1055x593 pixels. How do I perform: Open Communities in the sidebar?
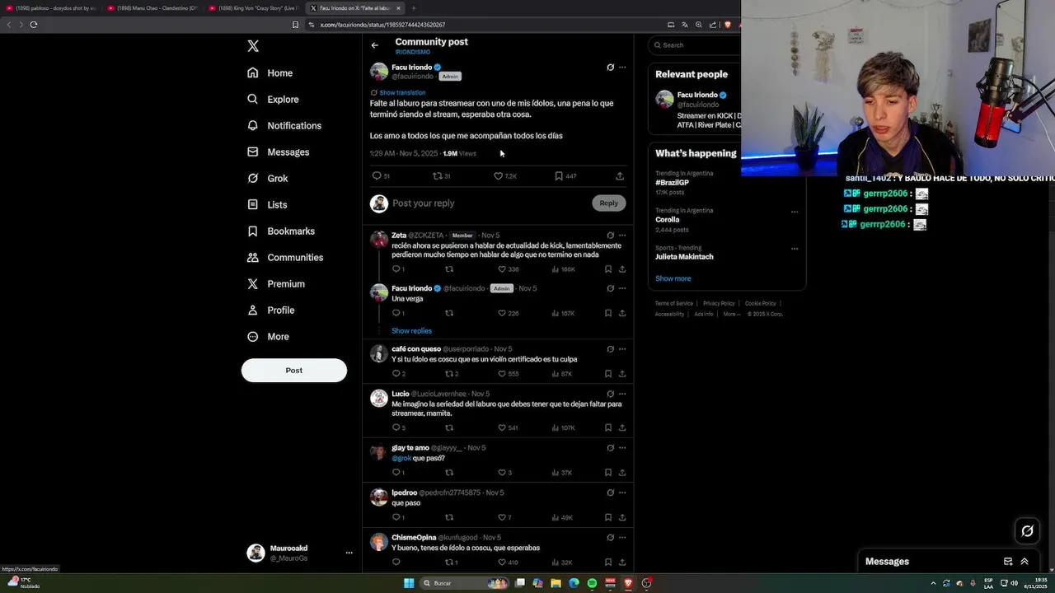285,257
